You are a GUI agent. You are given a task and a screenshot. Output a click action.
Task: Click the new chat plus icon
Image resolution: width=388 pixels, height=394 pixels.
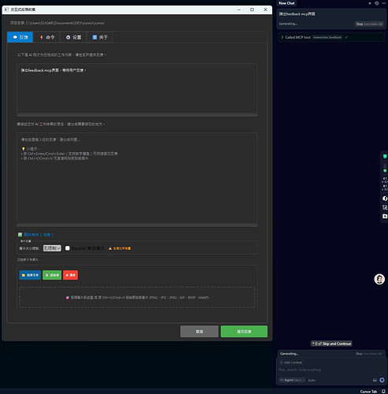(370, 3)
